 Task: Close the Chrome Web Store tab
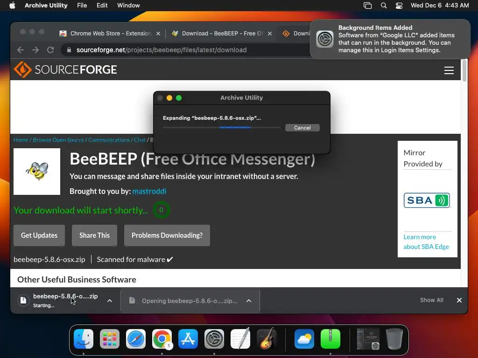158,34
